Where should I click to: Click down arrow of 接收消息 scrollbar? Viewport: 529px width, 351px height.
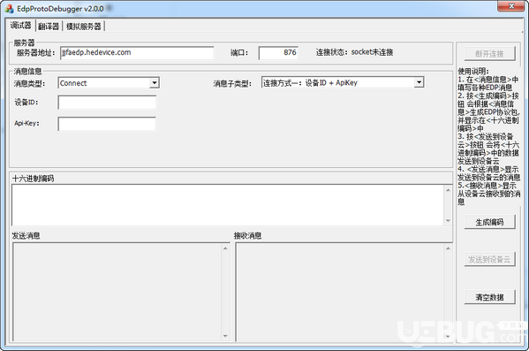tap(448, 336)
